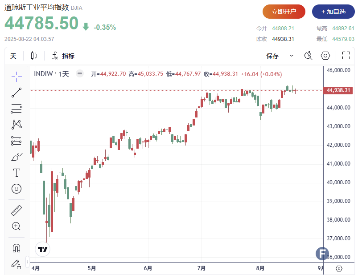Click the 昨收 value in header stats
Viewport: 358px width, 275px height.
283,39
